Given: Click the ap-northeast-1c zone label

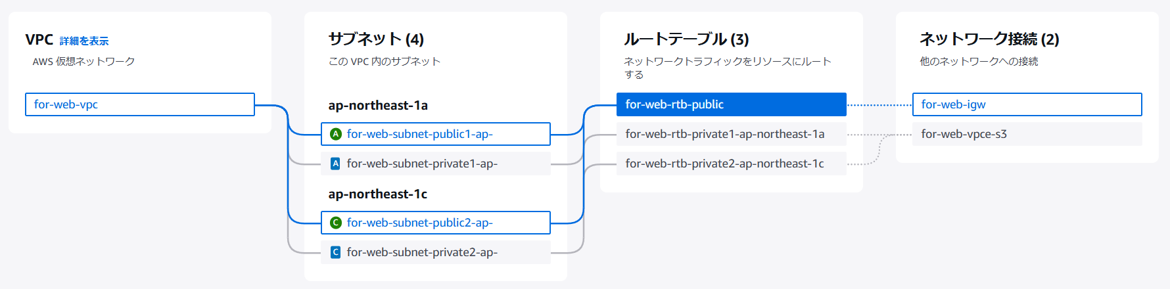Looking at the screenshot, I should pyautogui.click(x=378, y=194).
